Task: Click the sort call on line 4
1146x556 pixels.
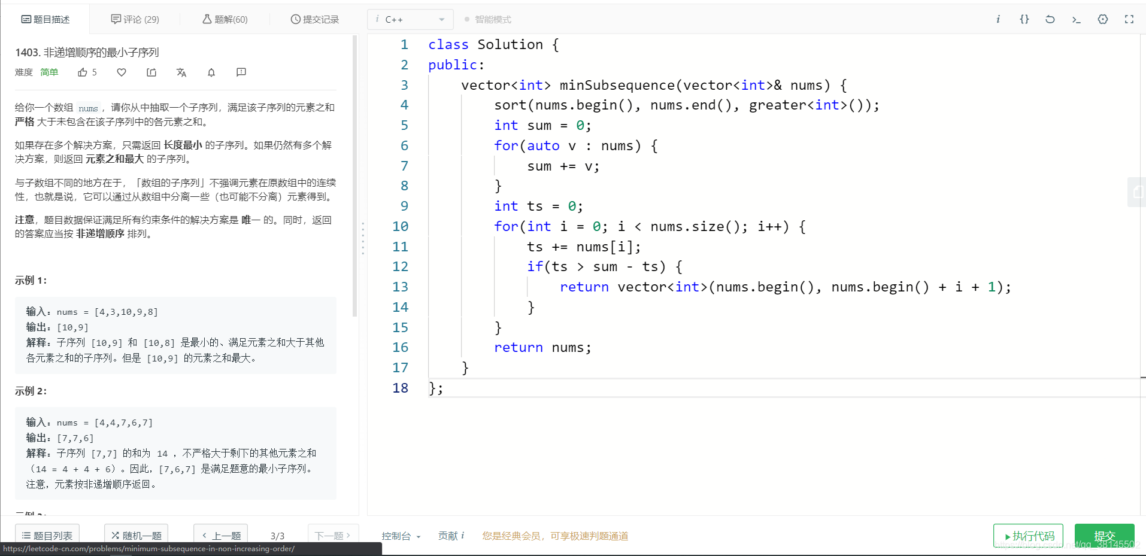Action: tap(686, 105)
